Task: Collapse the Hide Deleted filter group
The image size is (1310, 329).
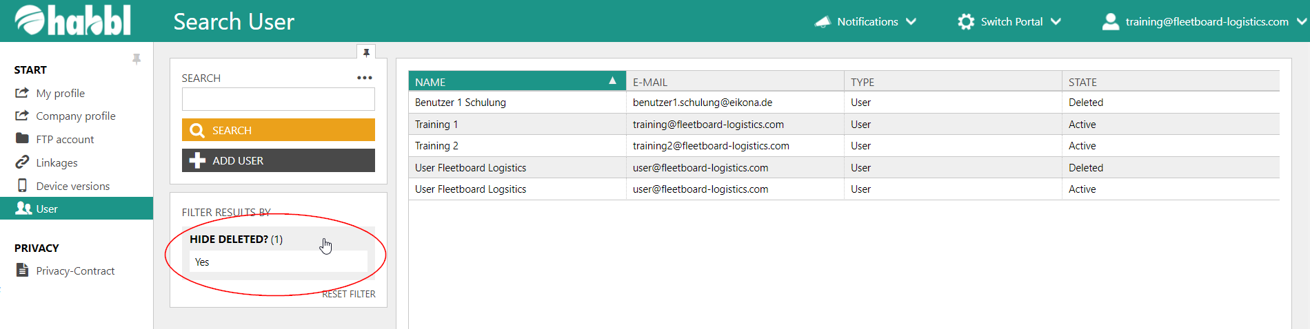Action: [x=236, y=240]
